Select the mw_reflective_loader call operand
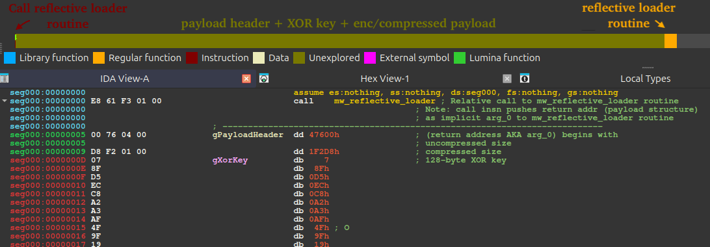Screen dimensions: 710x247 (384, 101)
